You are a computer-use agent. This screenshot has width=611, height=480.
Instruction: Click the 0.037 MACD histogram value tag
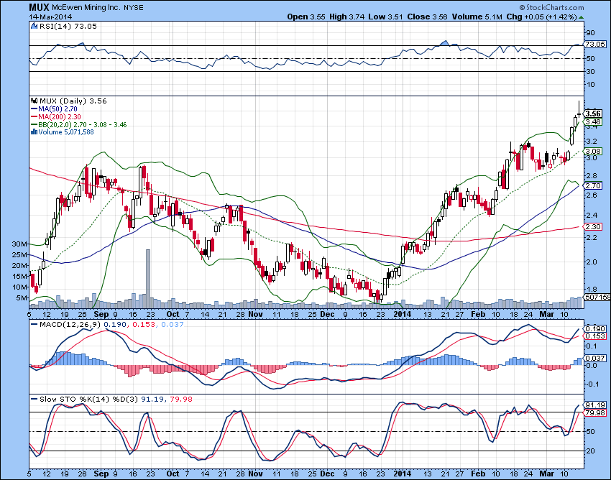595,358
